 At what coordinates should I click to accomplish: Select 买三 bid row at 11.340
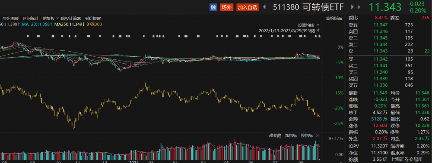point(389,72)
